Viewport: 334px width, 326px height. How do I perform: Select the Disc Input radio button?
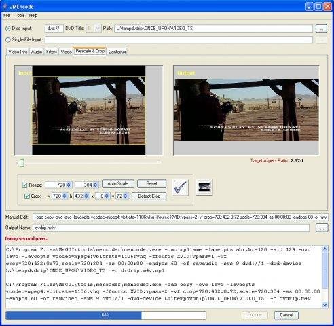click(x=8, y=29)
